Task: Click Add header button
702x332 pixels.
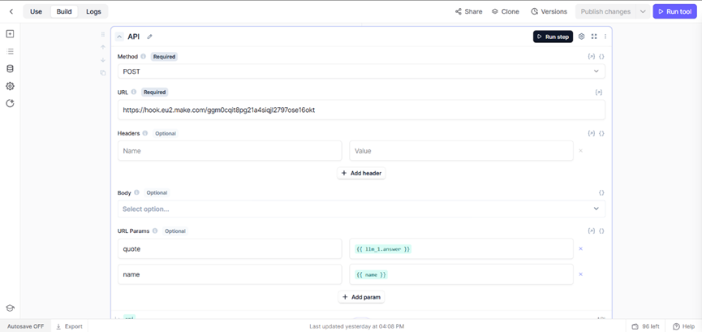Action: 361,173
